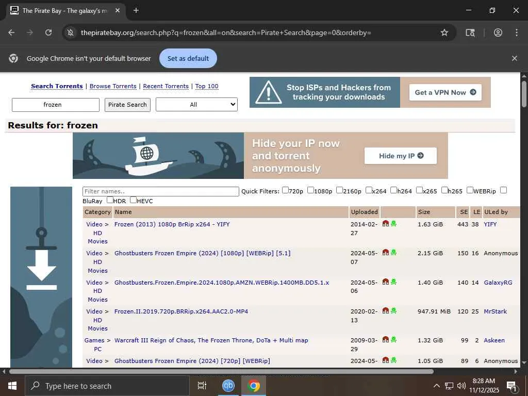Open the All category dropdown
Screen dimensions: 528x396
(x=196, y=104)
